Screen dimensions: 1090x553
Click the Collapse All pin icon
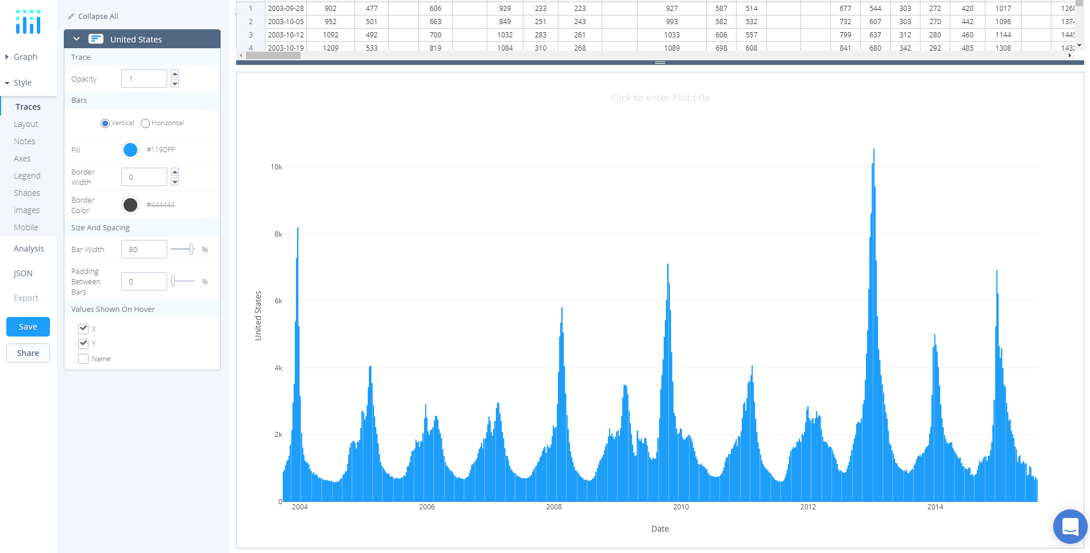pos(71,16)
